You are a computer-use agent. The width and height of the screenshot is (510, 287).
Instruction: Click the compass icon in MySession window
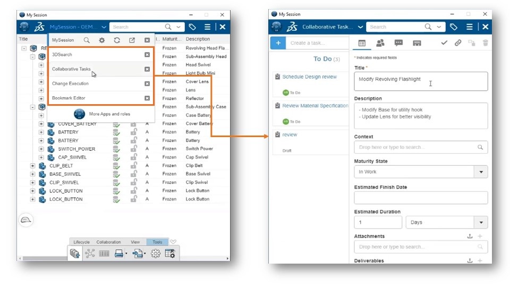[24, 27]
